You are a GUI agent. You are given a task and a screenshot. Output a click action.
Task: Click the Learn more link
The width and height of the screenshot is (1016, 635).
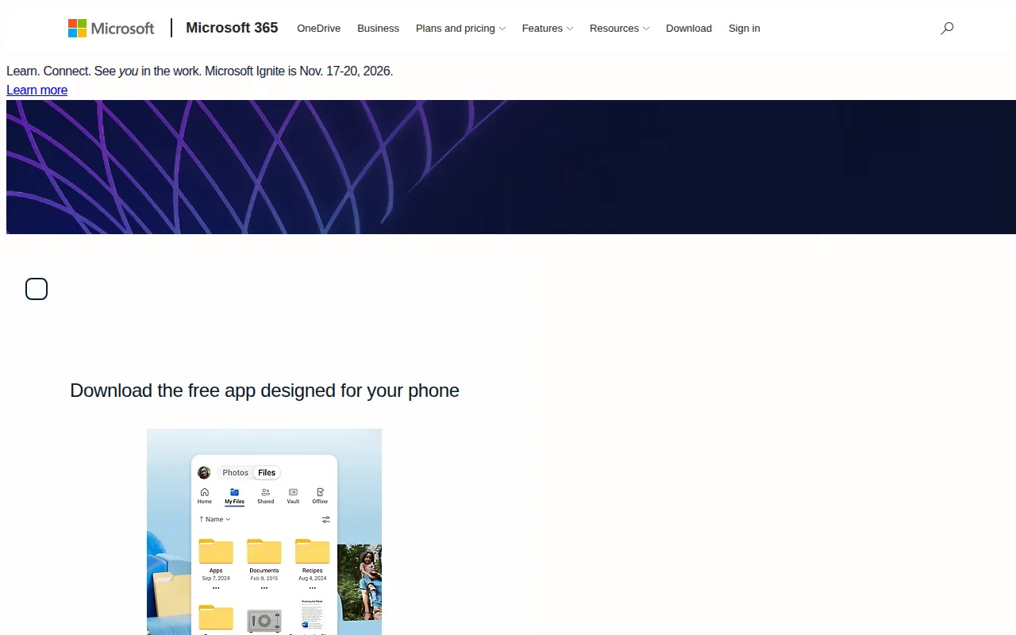click(x=37, y=90)
